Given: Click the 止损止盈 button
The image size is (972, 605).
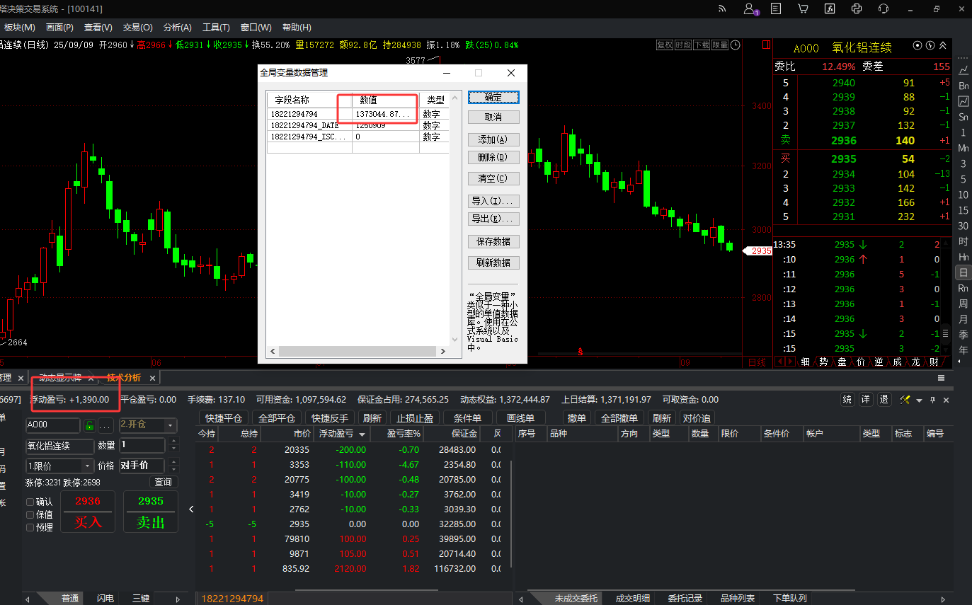Looking at the screenshot, I should point(415,418).
